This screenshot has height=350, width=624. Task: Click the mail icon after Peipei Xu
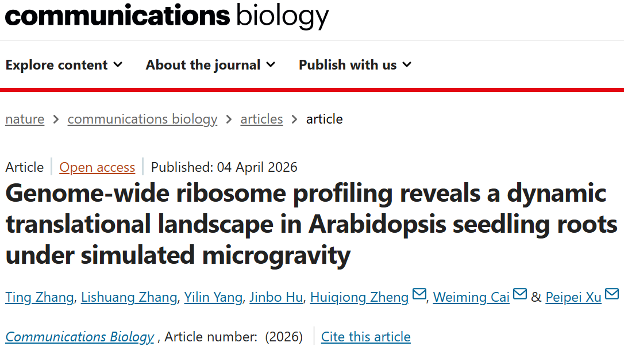pos(612,295)
